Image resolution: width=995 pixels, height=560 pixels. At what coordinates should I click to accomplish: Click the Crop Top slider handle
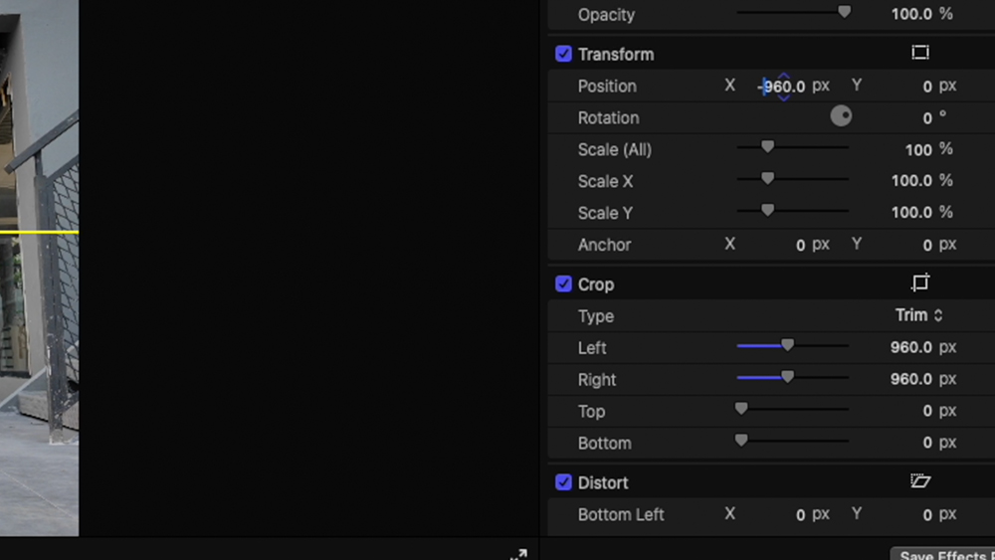741,409
